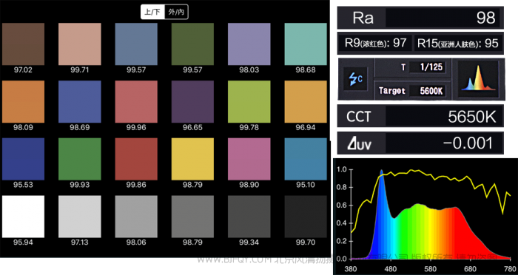Select the orange swatch labeled 98.09
Screen dimensions: 518x275
click(x=23, y=102)
